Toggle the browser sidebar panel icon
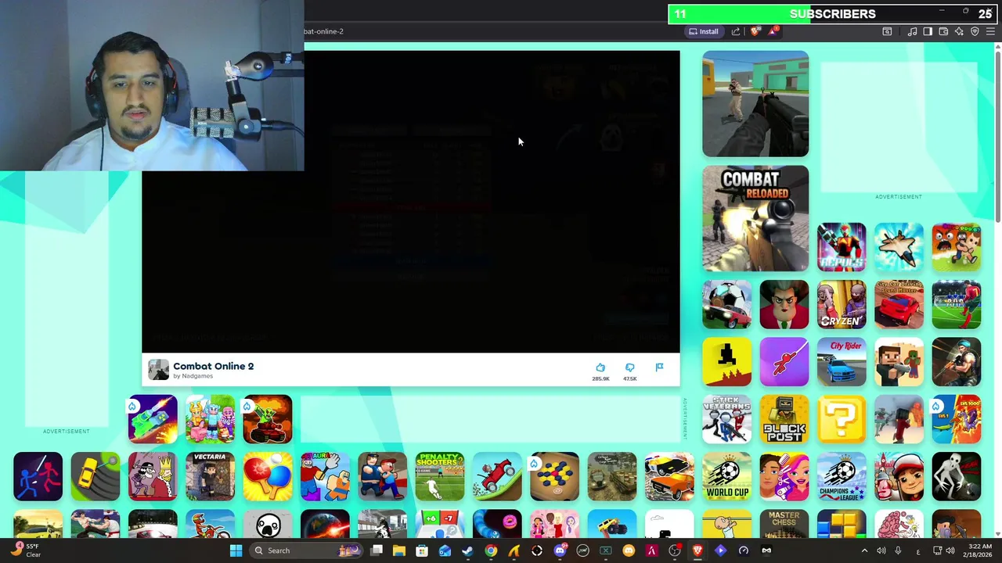 click(928, 31)
